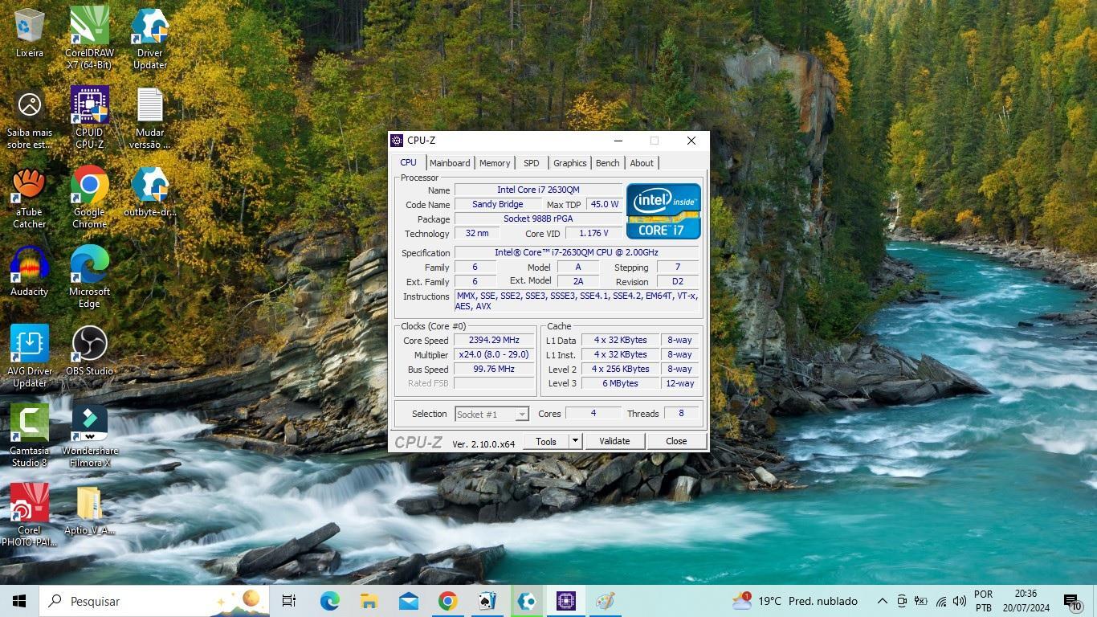Open the Lixeira recycle bin icon
Image resolution: width=1097 pixels, height=617 pixels.
30,33
